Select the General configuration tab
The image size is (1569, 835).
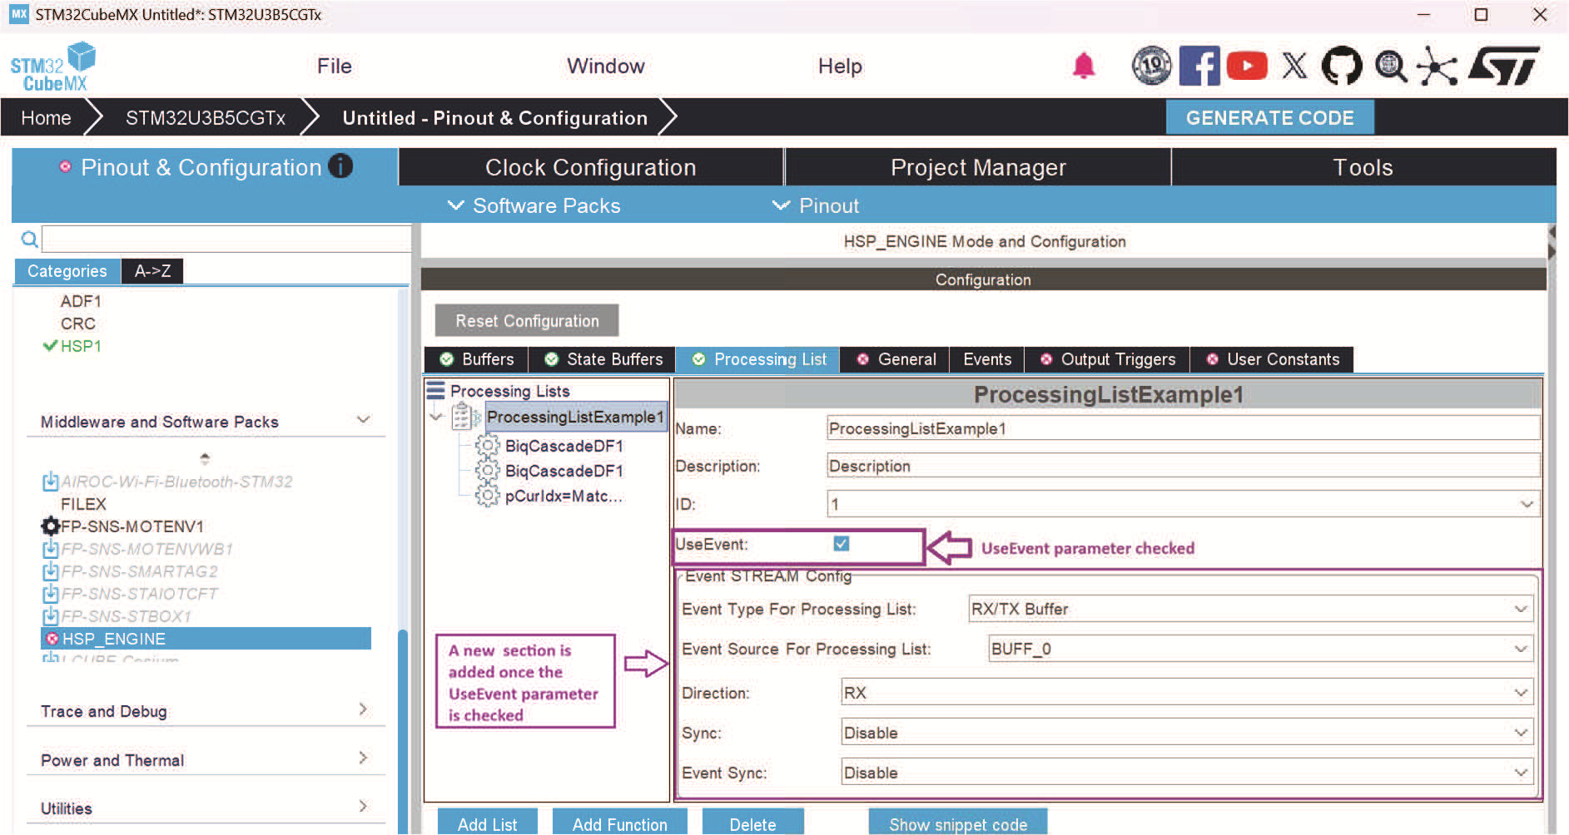point(896,359)
